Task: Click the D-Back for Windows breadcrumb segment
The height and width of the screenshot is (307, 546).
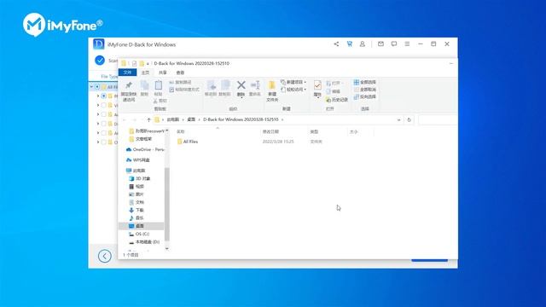Action: click(241, 119)
